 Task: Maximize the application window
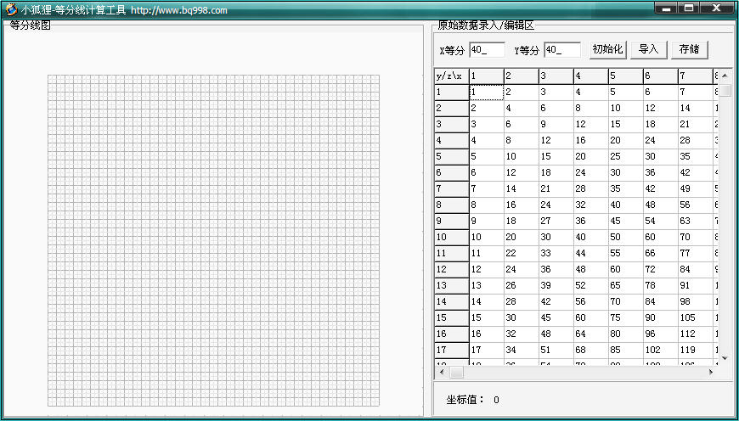689,8
